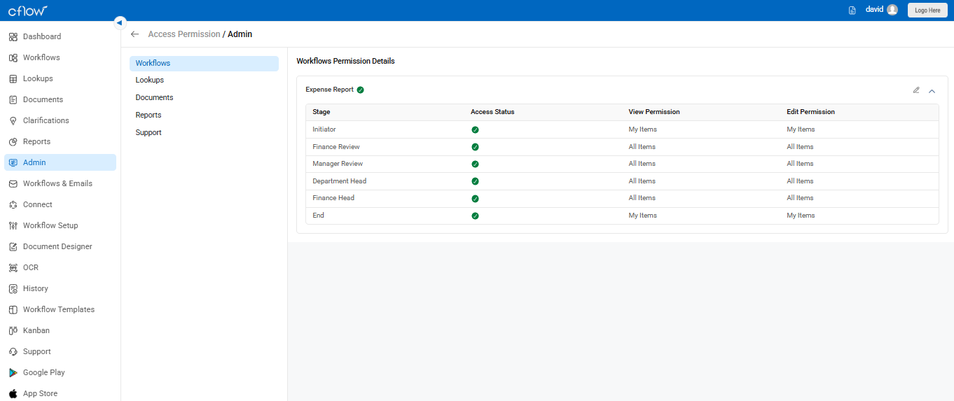Click the OCR scan icon
Screen dimensions: 954x401
[13, 267]
